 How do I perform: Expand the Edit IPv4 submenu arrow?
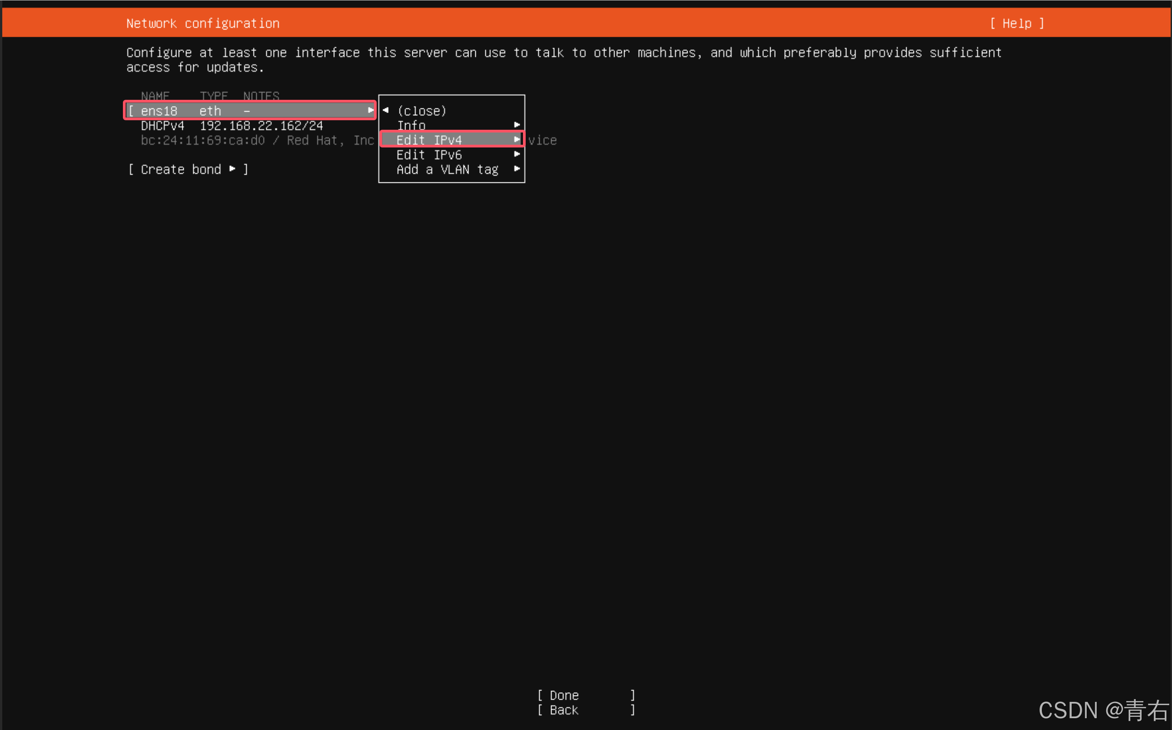517,140
